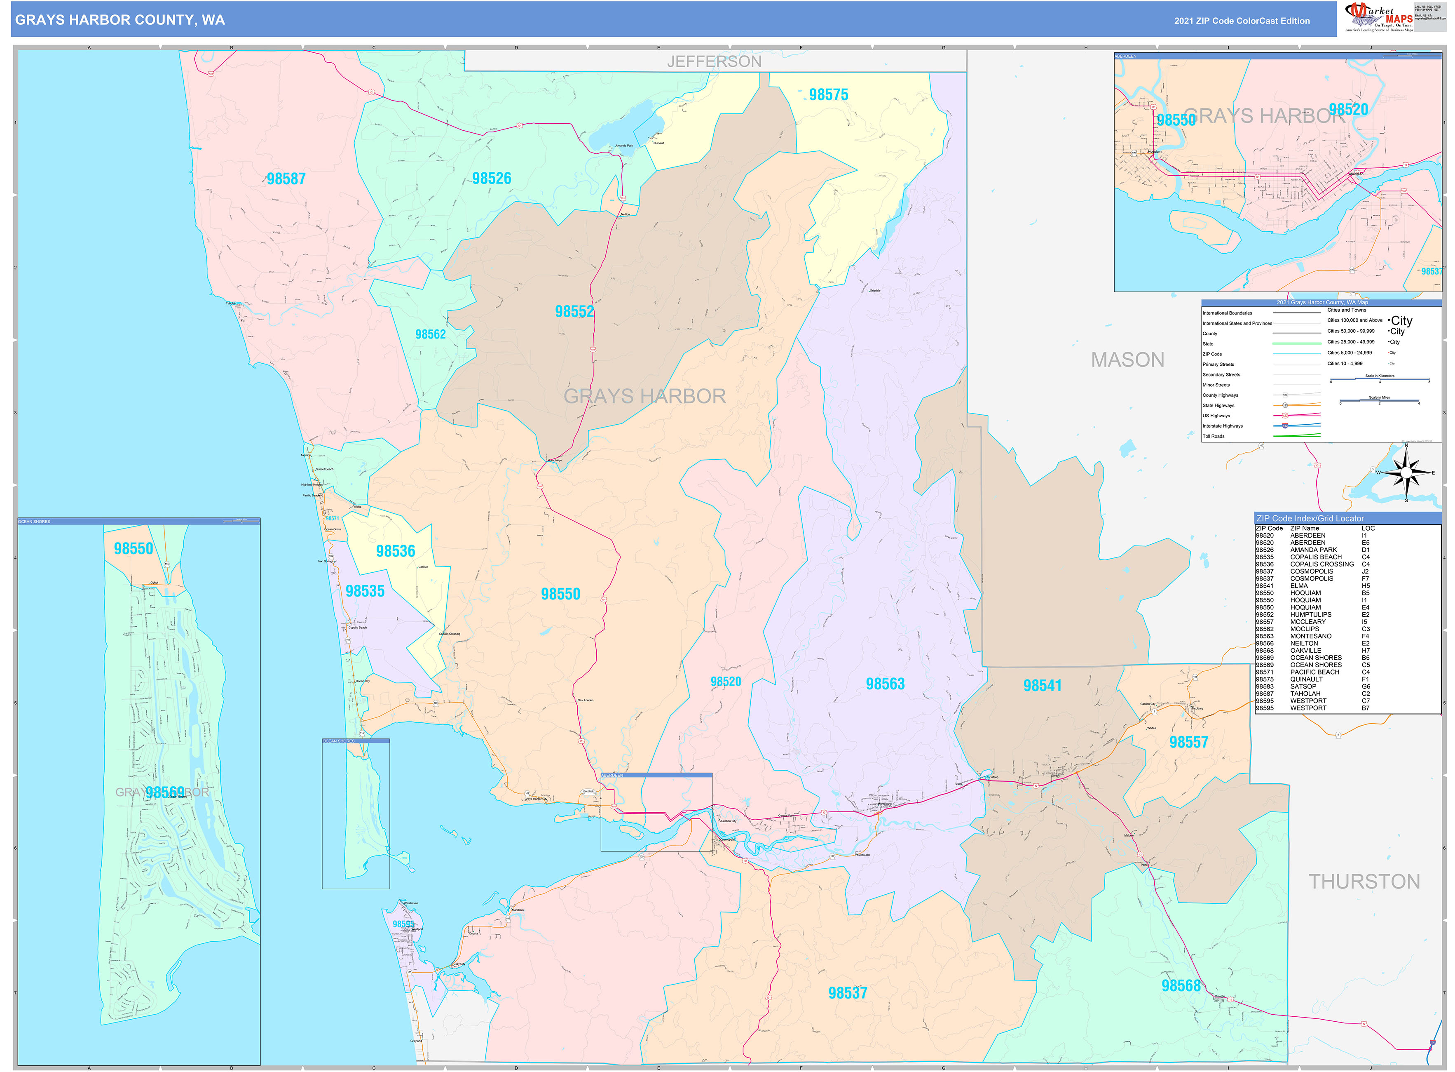Click the MarketMAPS logo in the header

coord(1379,17)
